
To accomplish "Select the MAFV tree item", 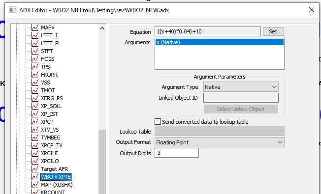I will [x=47, y=28].
